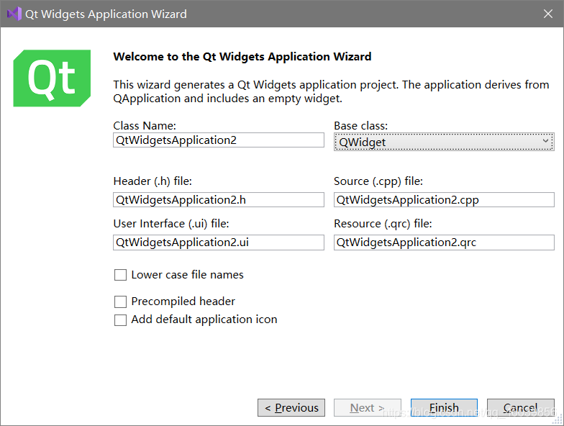This screenshot has width=564, height=426.
Task: Edit the Source (.cpp) file field
Action: 444,200
